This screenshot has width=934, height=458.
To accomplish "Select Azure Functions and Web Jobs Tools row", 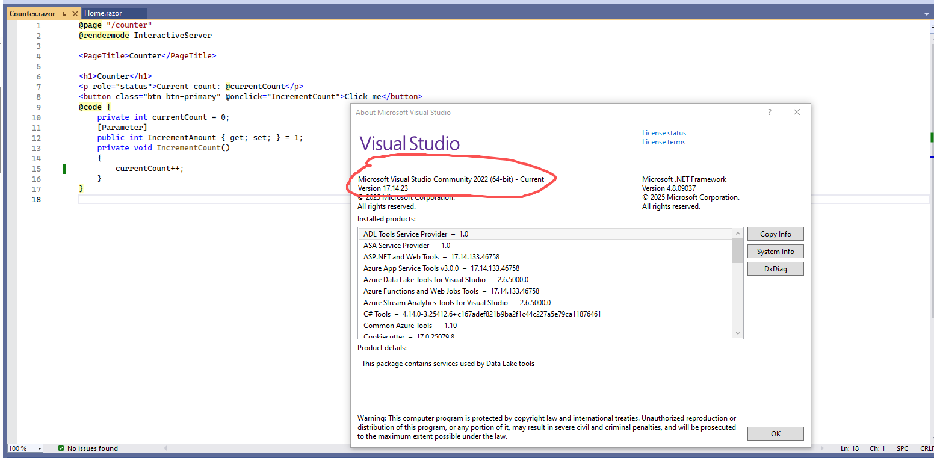I will [x=545, y=291].
